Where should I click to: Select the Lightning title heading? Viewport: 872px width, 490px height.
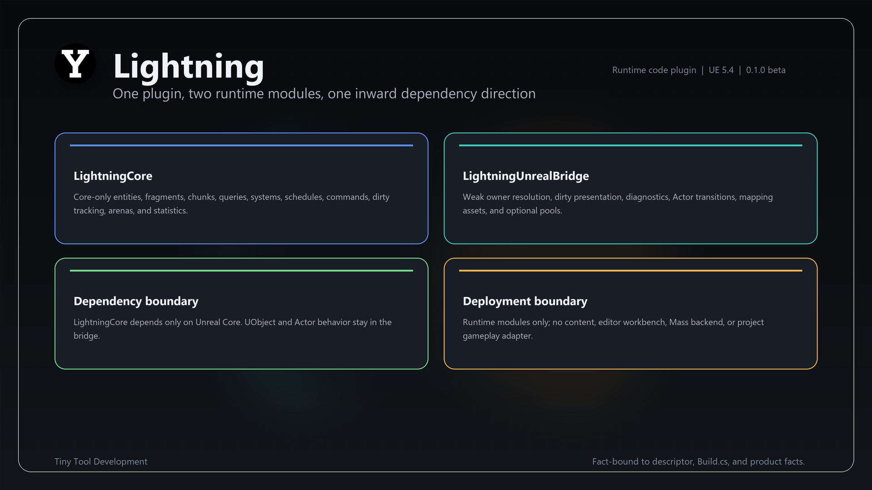tap(188, 66)
